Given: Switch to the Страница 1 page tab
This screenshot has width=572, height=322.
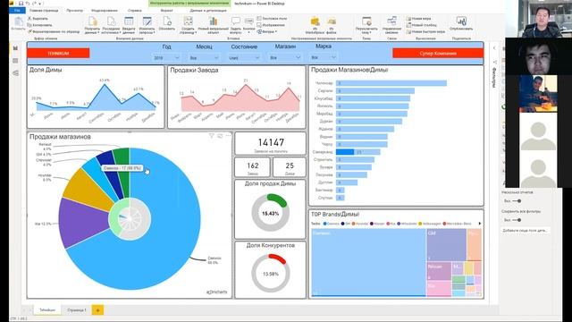Looking at the screenshot, I should (77, 310).
